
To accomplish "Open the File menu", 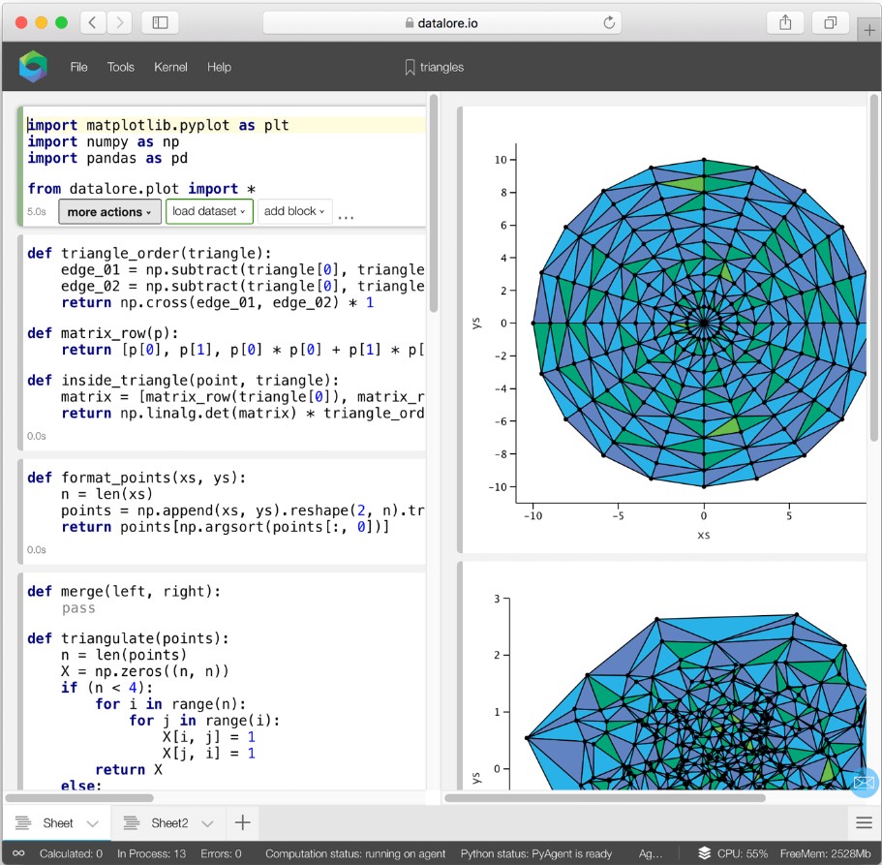I will point(78,67).
